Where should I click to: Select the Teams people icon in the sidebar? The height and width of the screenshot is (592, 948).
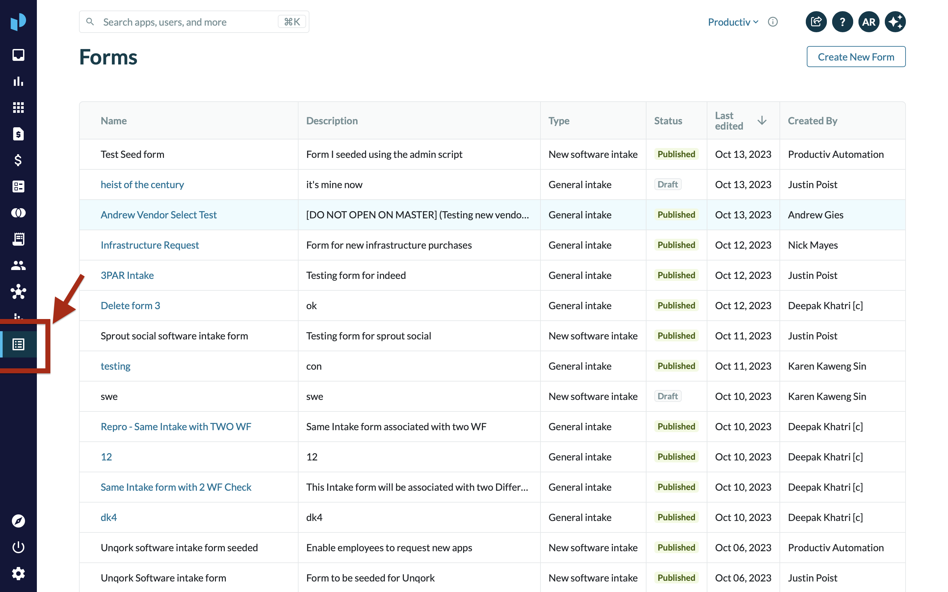click(x=18, y=266)
